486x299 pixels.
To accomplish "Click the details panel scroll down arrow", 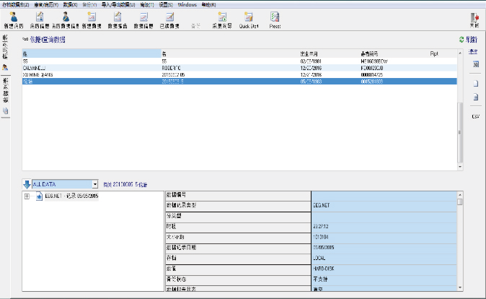I will pyautogui.click(x=460, y=288).
